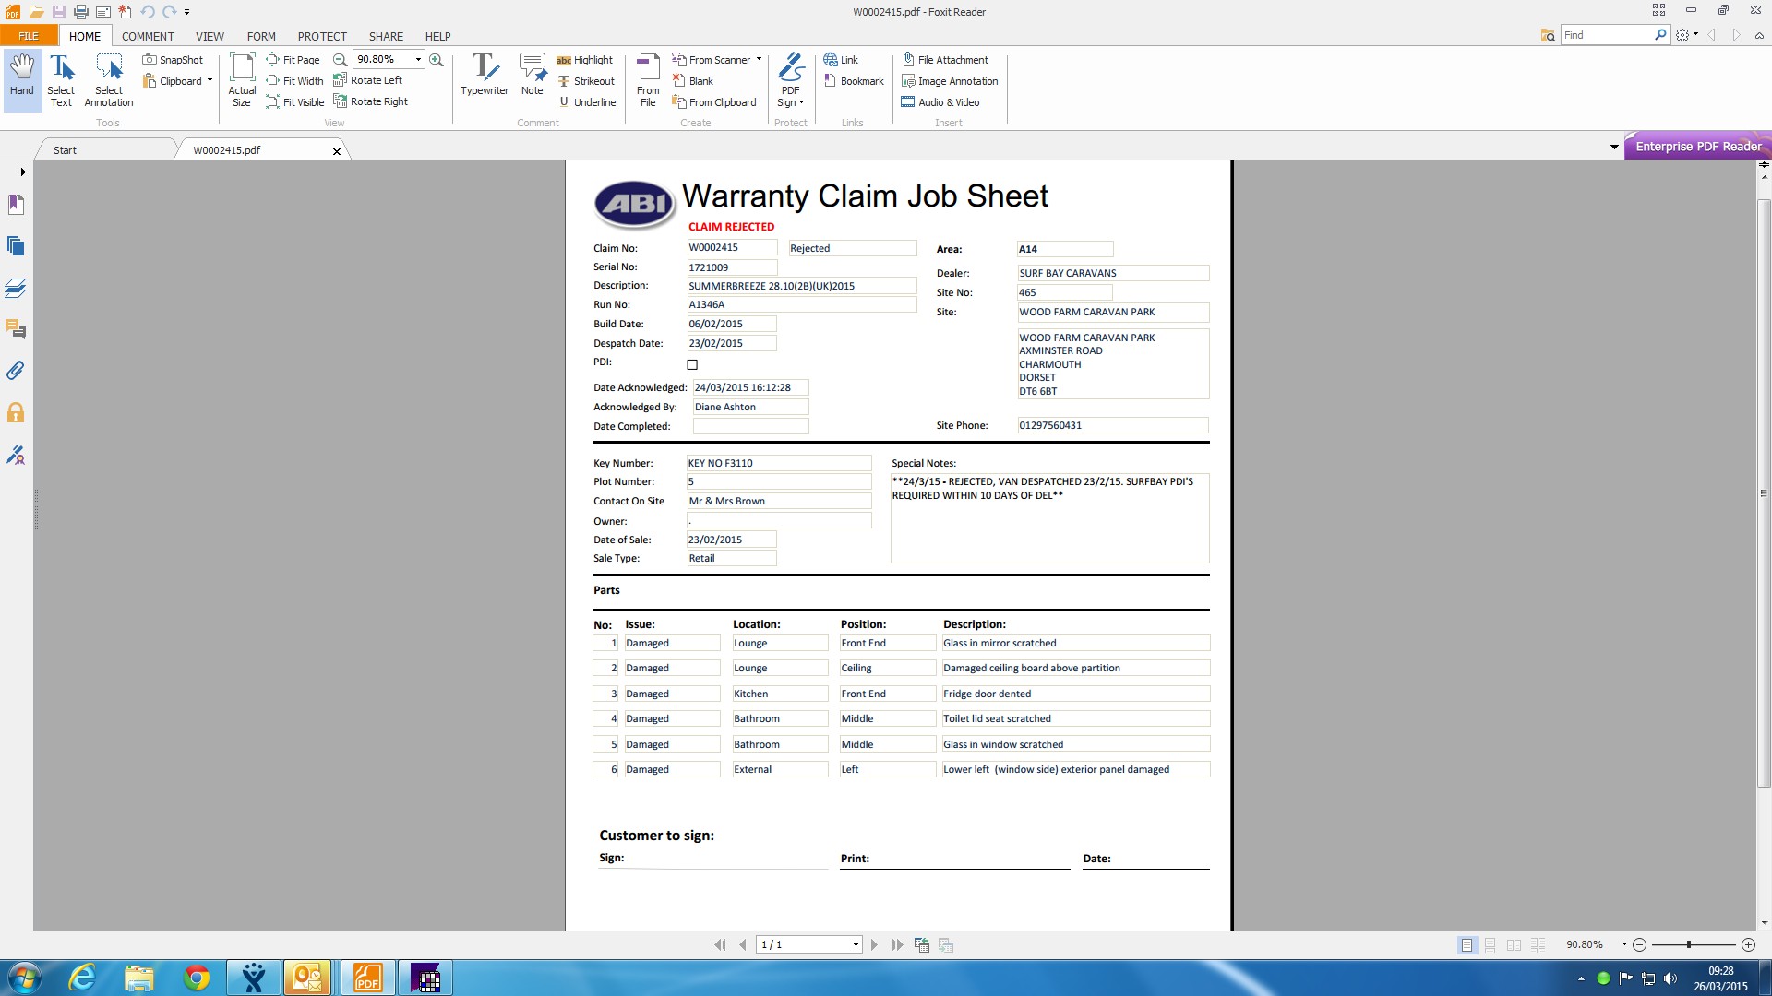Click the Select Text tool
The width and height of the screenshot is (1772, 996).
click(x=61, y=78)
